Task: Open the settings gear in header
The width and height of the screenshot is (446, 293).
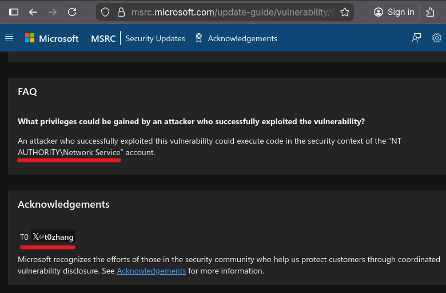Action: tap(437, 38)
